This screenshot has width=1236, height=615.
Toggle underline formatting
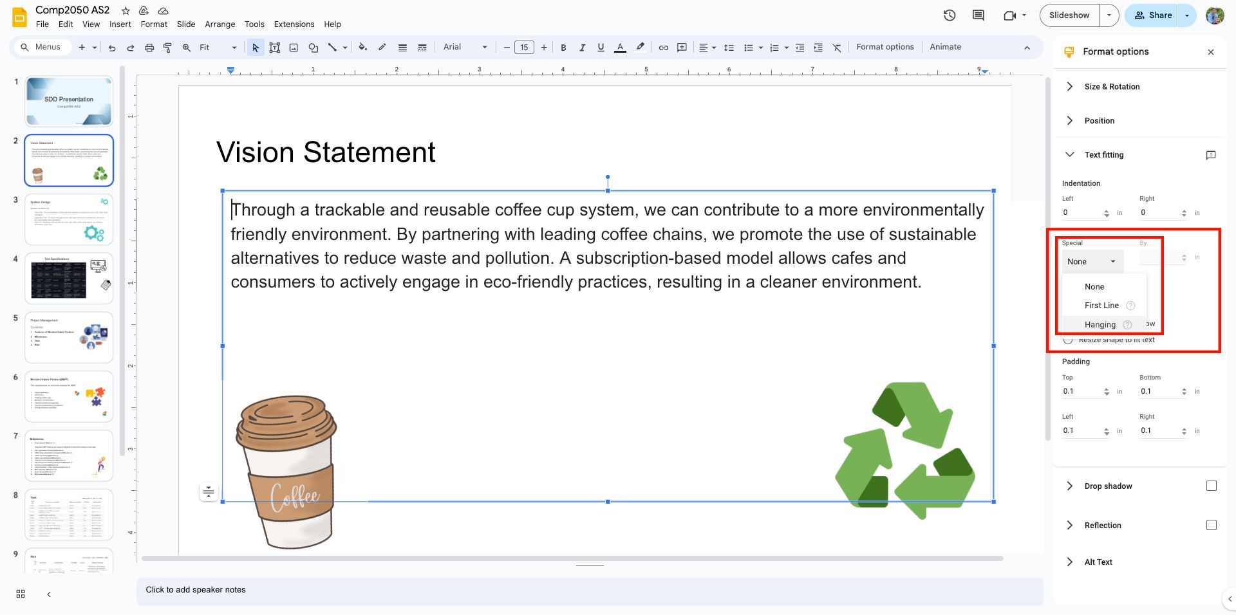point(601,48)
